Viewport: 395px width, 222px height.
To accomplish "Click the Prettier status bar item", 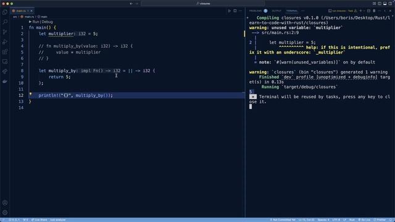I will (380, 220).
